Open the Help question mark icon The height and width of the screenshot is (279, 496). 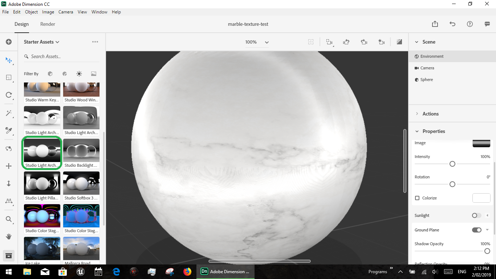click(x=470, y=24)
